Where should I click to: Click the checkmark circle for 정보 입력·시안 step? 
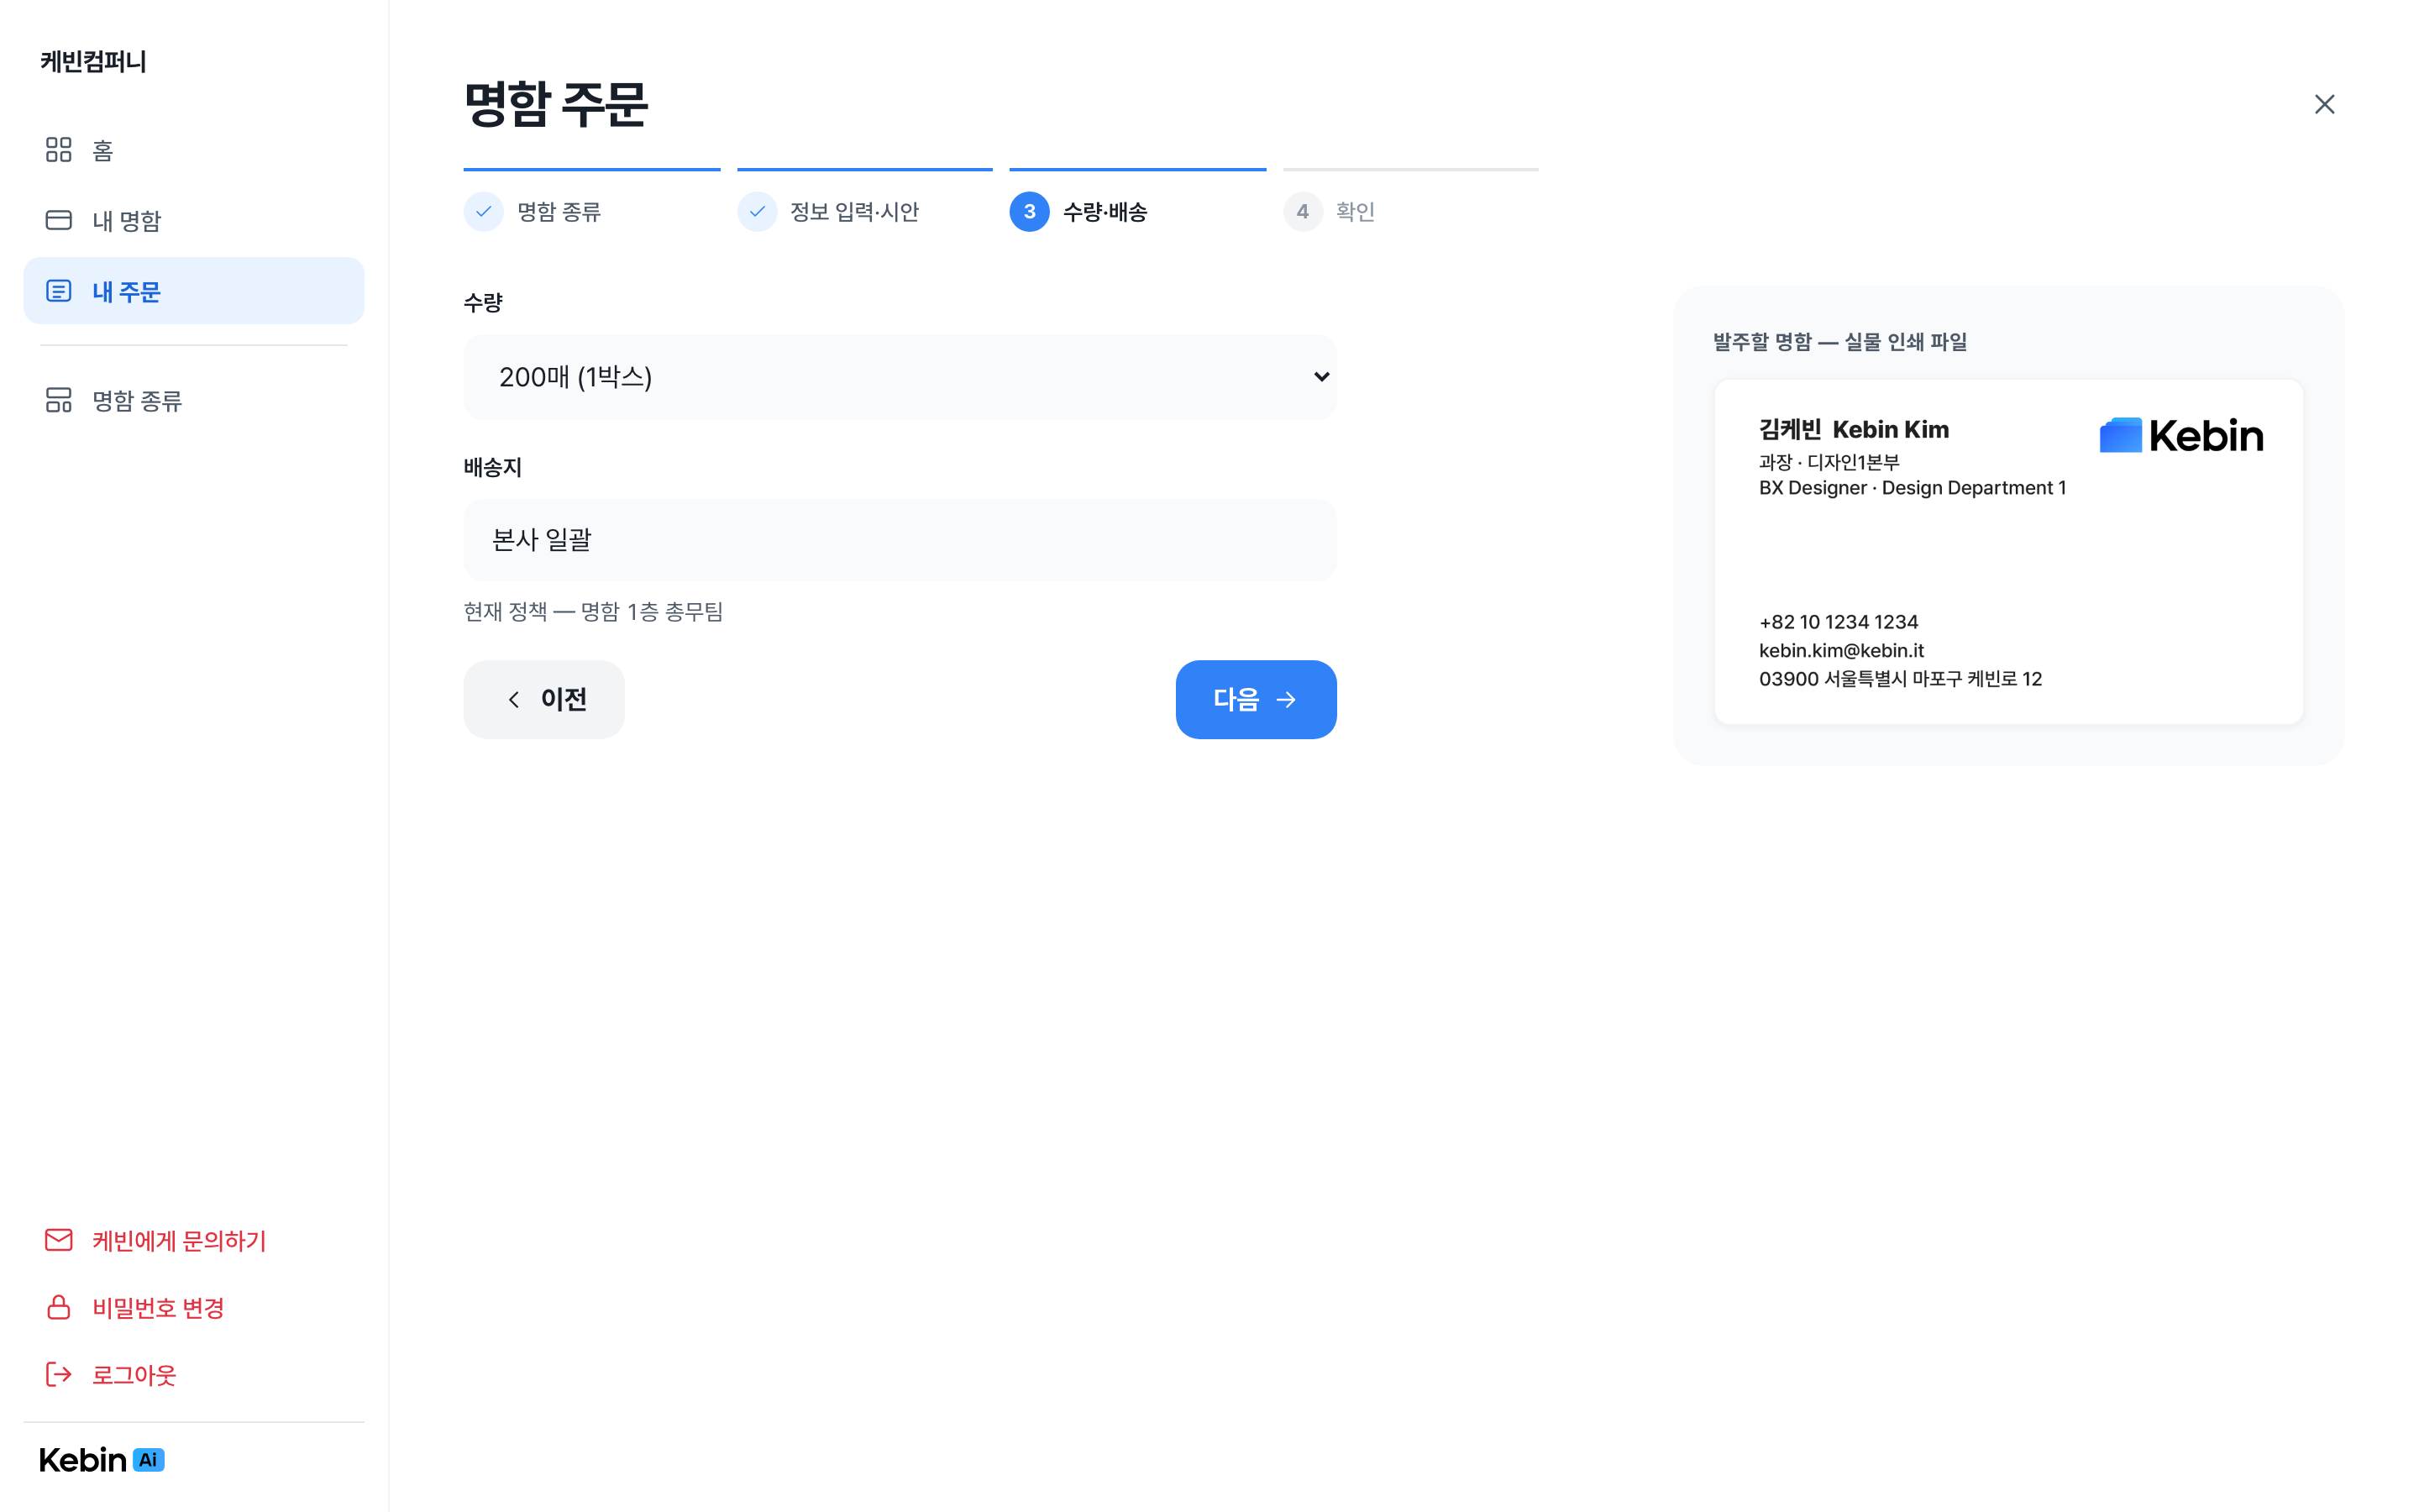(x=758, y=211)
